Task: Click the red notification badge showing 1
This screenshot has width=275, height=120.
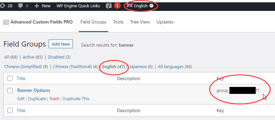Action: (x=117, y=6)
